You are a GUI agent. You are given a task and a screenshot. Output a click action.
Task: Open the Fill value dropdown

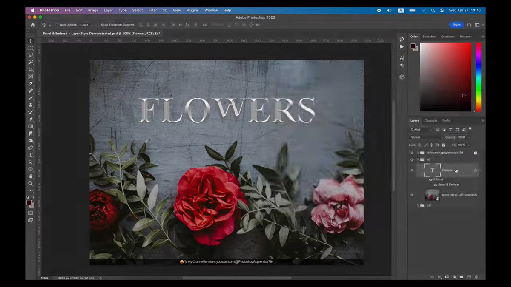468,145
